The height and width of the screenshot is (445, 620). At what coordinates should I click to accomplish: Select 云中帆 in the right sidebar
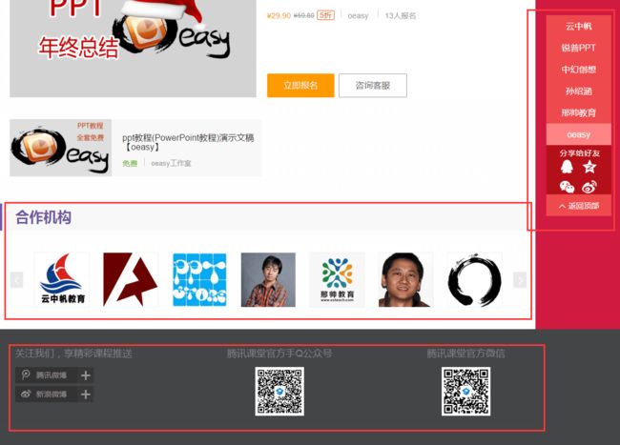tap(578, 27)
